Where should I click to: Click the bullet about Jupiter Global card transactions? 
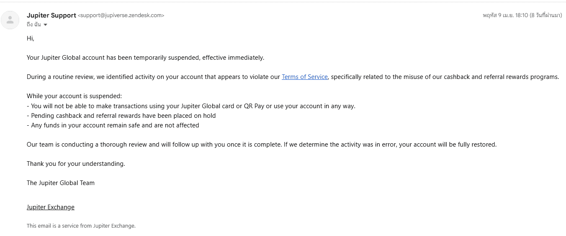[191, 106]
